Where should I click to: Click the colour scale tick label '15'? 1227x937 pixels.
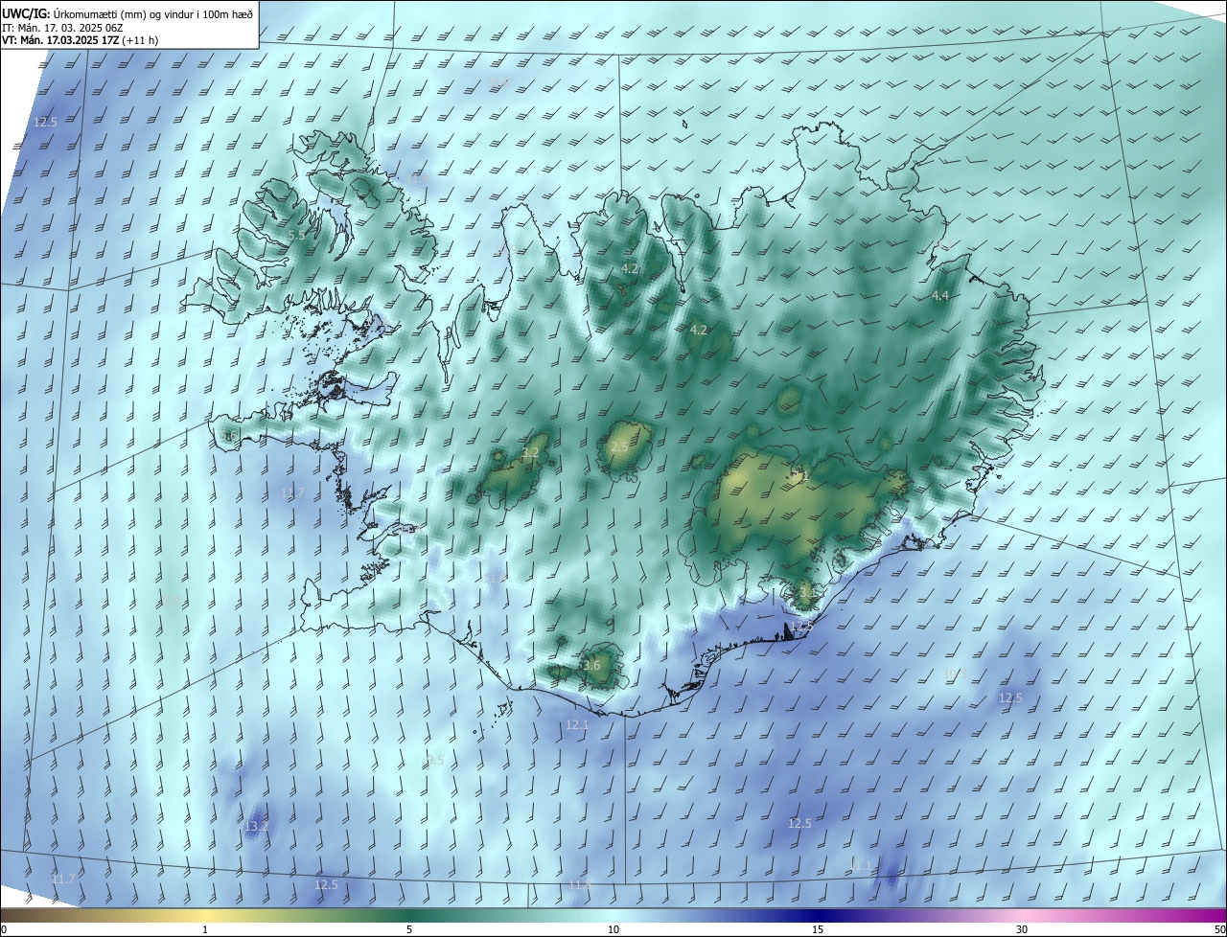pos(818,929)
